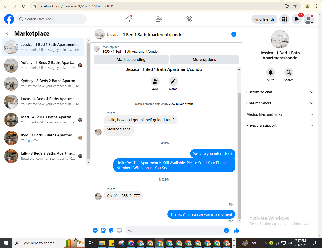Open Task View on taskbar

[x=91, y=243]
